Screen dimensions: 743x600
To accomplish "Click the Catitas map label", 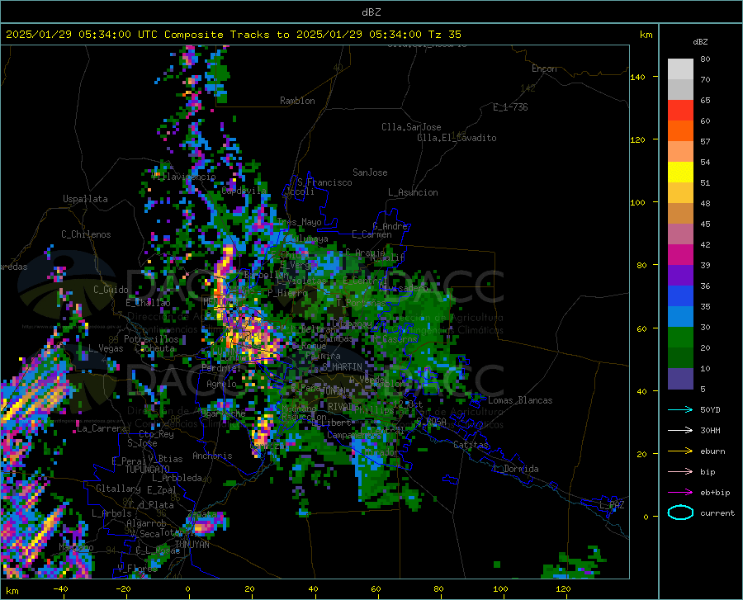I will tap(471, 445).
